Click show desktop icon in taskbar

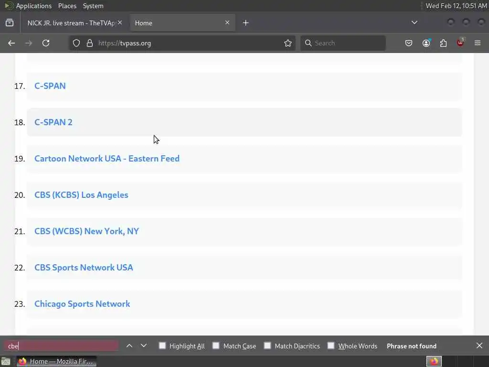click(6, 362)
